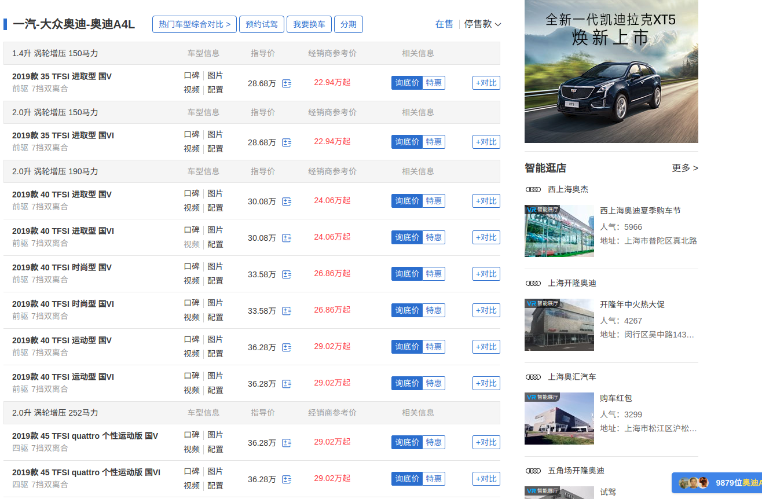Click 特惠 for 35 TFSI 进取型 国VI

coord(434,142)
